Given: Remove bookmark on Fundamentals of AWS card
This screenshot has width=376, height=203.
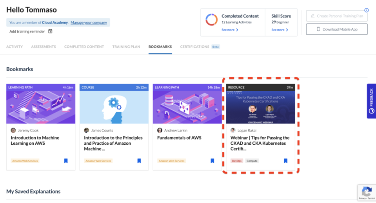Looking at the screenshot, I should coord(212,161).
